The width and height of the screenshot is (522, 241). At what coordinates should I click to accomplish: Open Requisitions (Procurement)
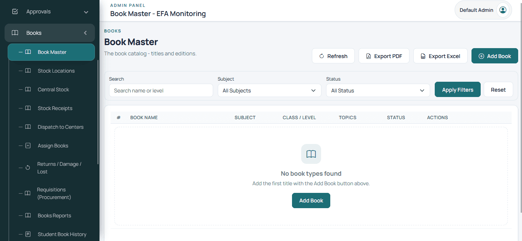(x=52, y=193)
